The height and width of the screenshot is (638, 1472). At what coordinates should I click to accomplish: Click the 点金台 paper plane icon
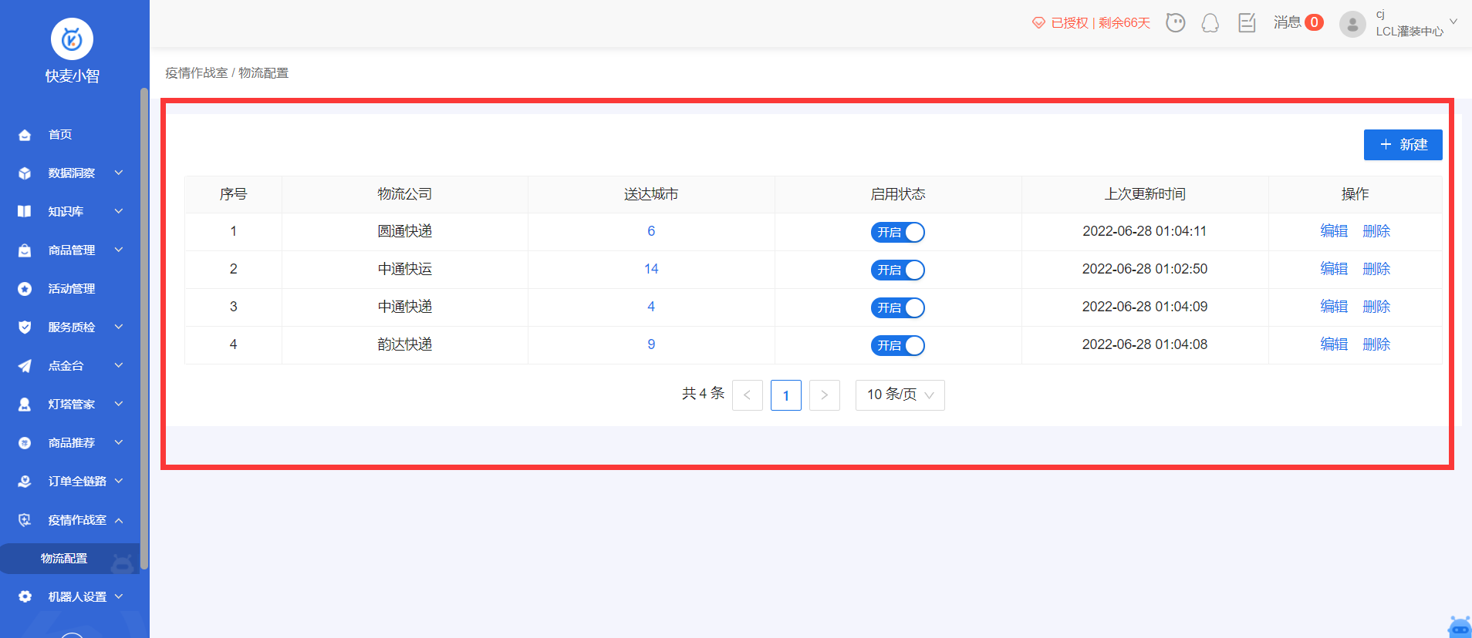(25, 366)
